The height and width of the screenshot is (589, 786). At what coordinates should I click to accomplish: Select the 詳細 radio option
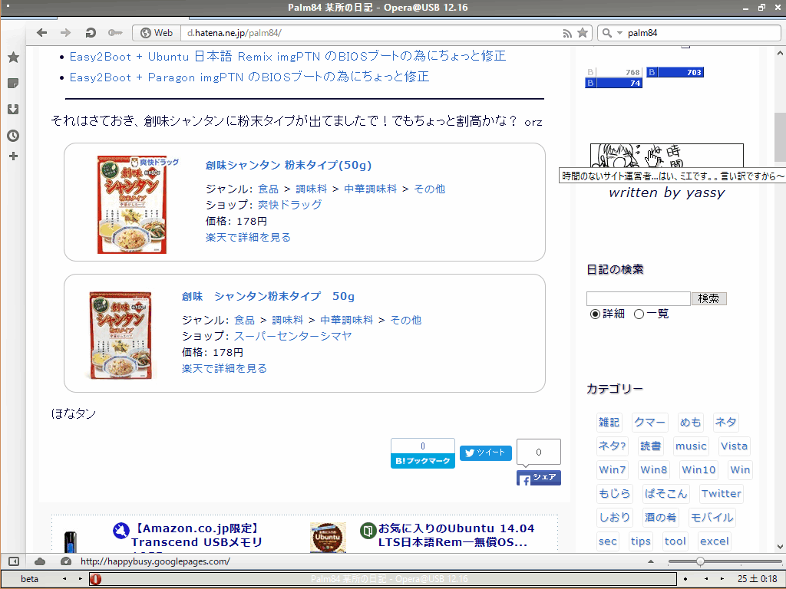coord(595,314)
